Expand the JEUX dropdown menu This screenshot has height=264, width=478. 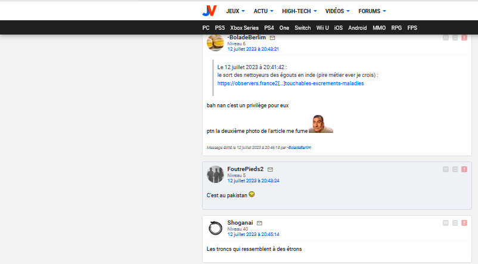point(236,11)
